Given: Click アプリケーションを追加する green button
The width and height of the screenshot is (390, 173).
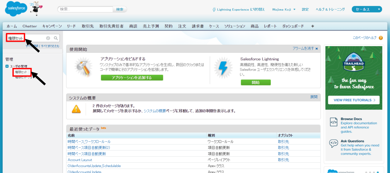Looking at the screenshot, I should click(132, 78).
